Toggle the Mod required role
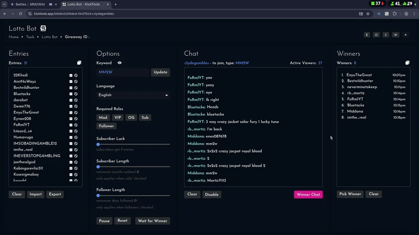419x235 pixels. [103, 117]
